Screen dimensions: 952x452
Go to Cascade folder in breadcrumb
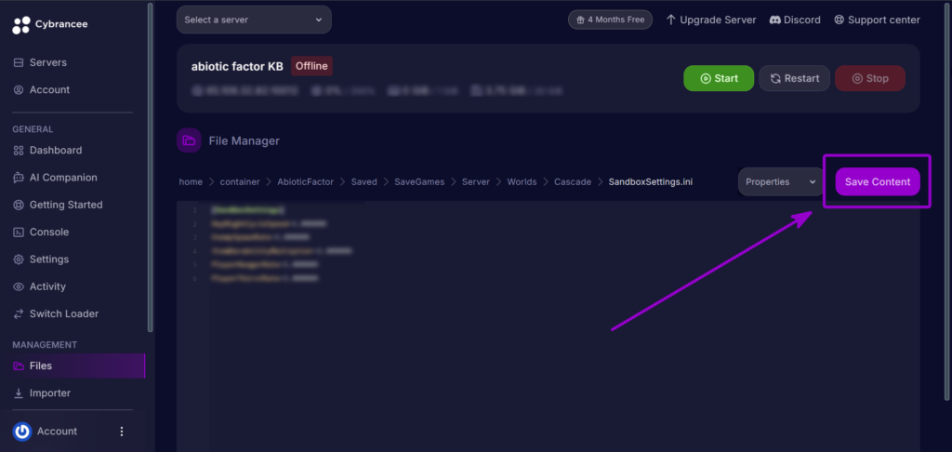coord(573,181)
